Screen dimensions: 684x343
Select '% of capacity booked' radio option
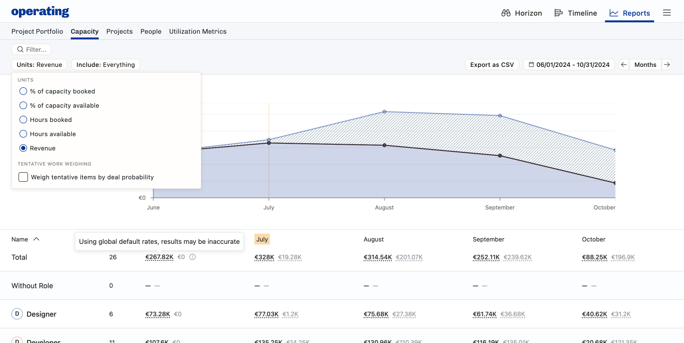pyautogui.click(x=23, y=91)
